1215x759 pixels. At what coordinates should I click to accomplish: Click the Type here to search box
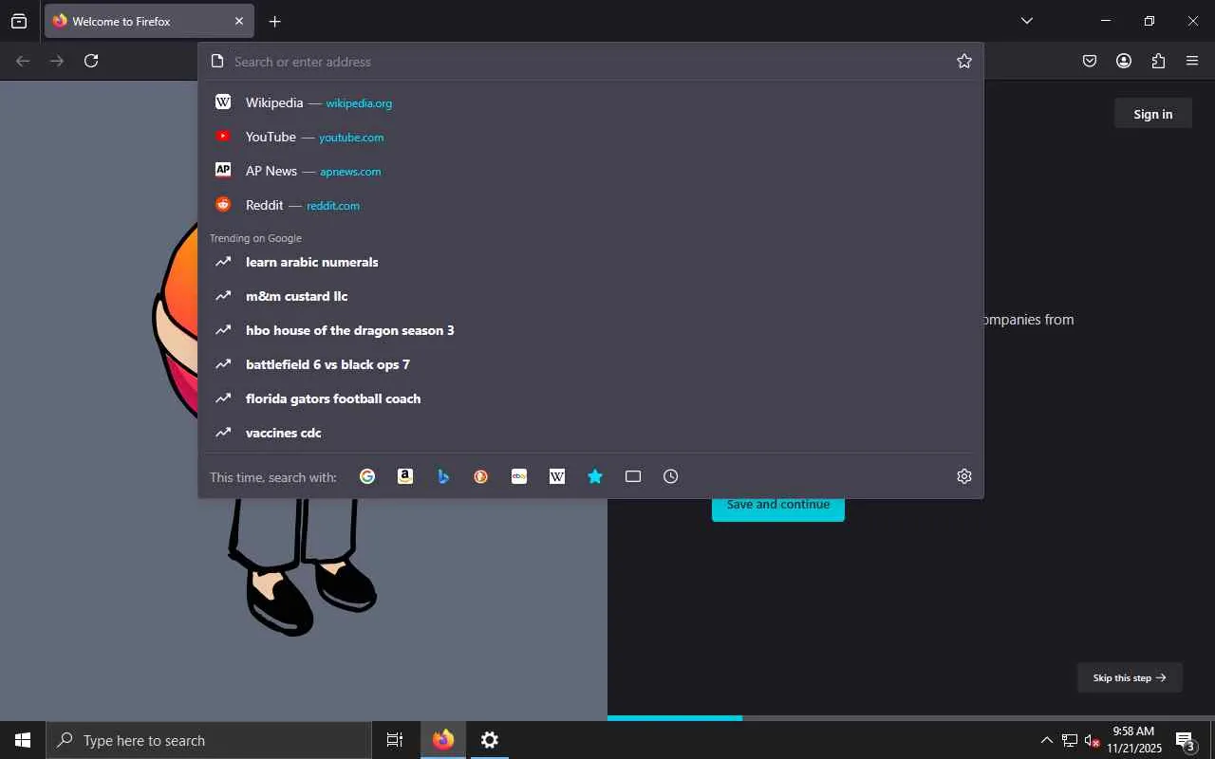click(x=209, y=740)
